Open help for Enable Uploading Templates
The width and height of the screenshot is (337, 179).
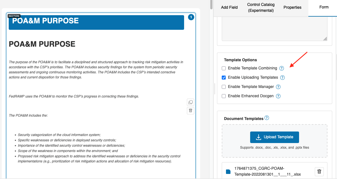click(x=282, y=78)
